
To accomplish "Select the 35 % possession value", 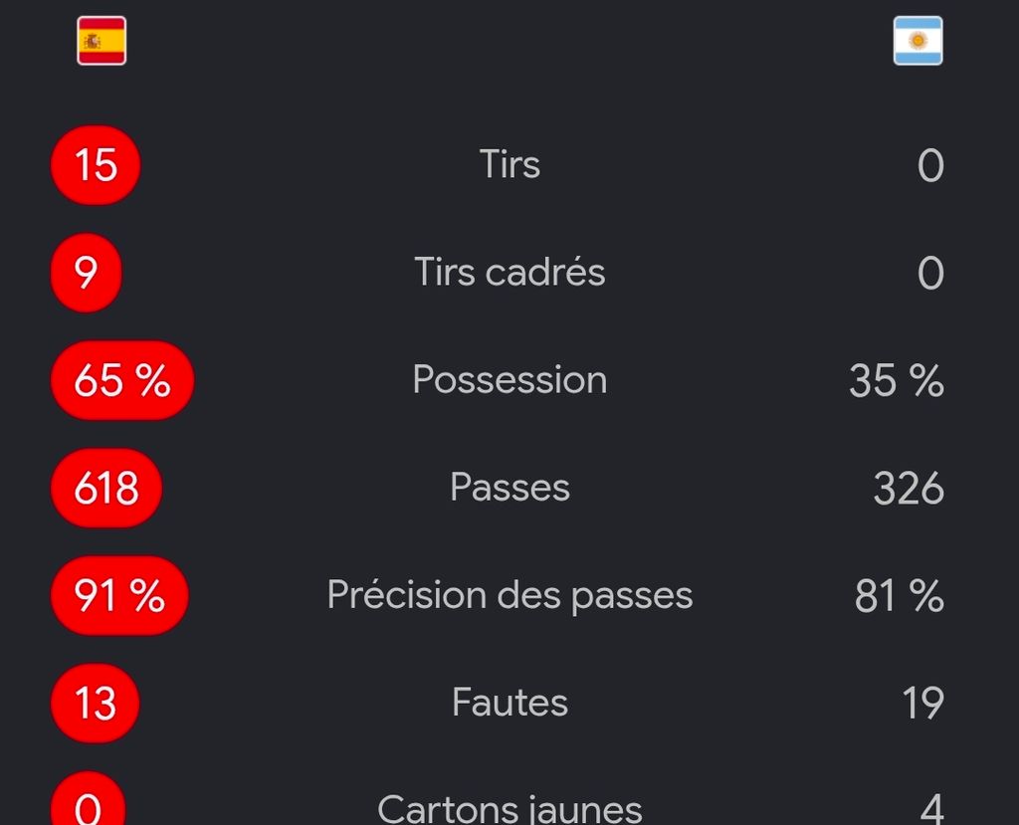I will pyautogui.click(x=897, y=380).
